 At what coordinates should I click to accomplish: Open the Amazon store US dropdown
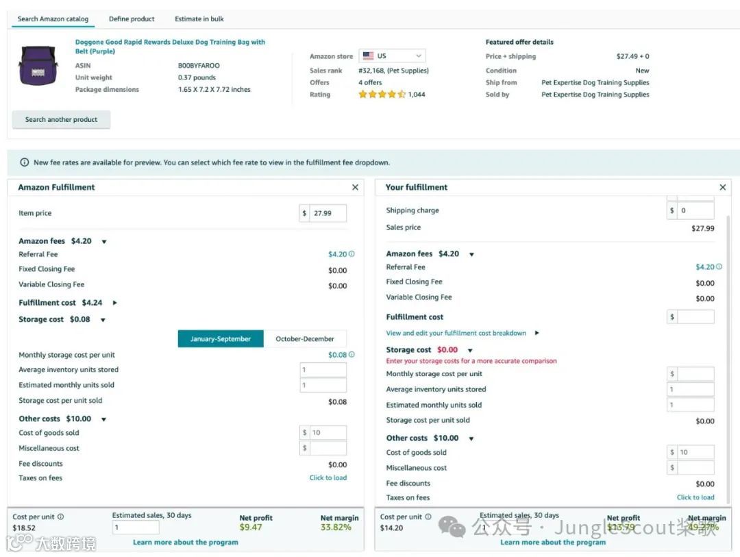pos(392,55)
